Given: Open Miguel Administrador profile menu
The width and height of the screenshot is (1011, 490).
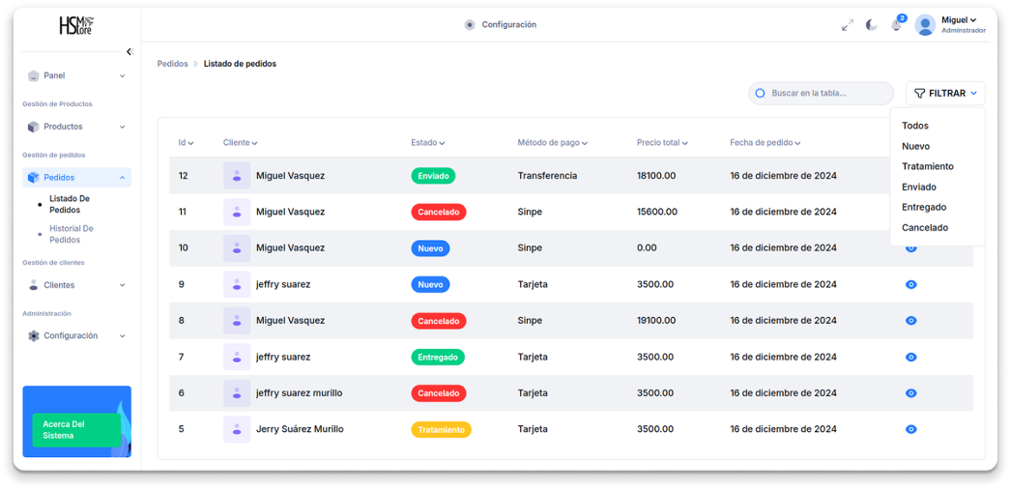Looking at the screenshot, I should click(x=950, y=25).
